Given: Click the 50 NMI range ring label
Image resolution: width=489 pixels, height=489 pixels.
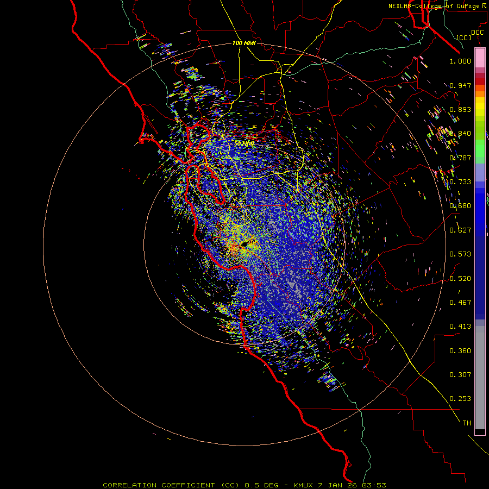Looking at the screenshot, I should click(x=244, y=144).
